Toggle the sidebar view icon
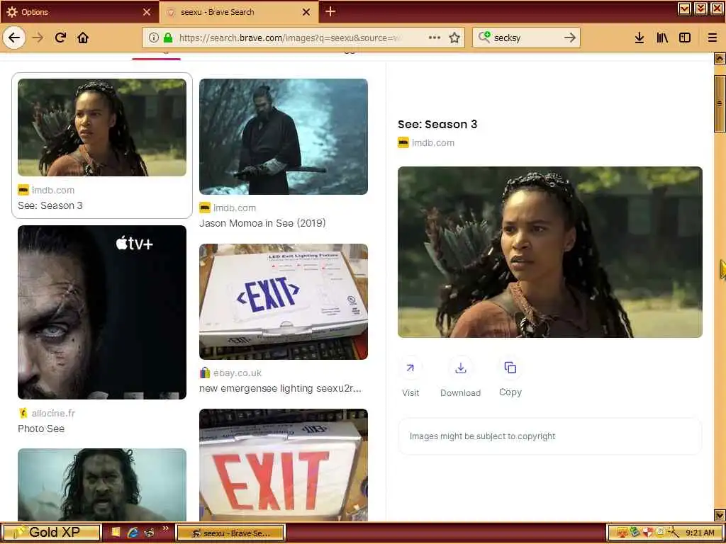The image size is (726, 544). click(685, 38)
